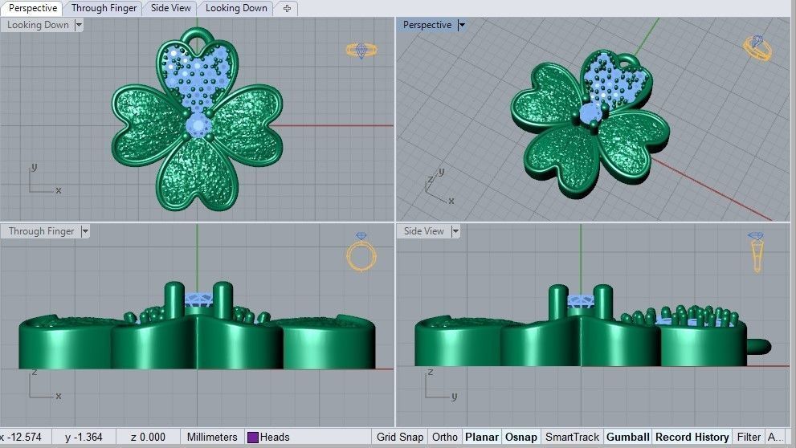Screen dimensions: 796x448
Task: Toggle Osnap in status bar
Action: pos(520,437)
